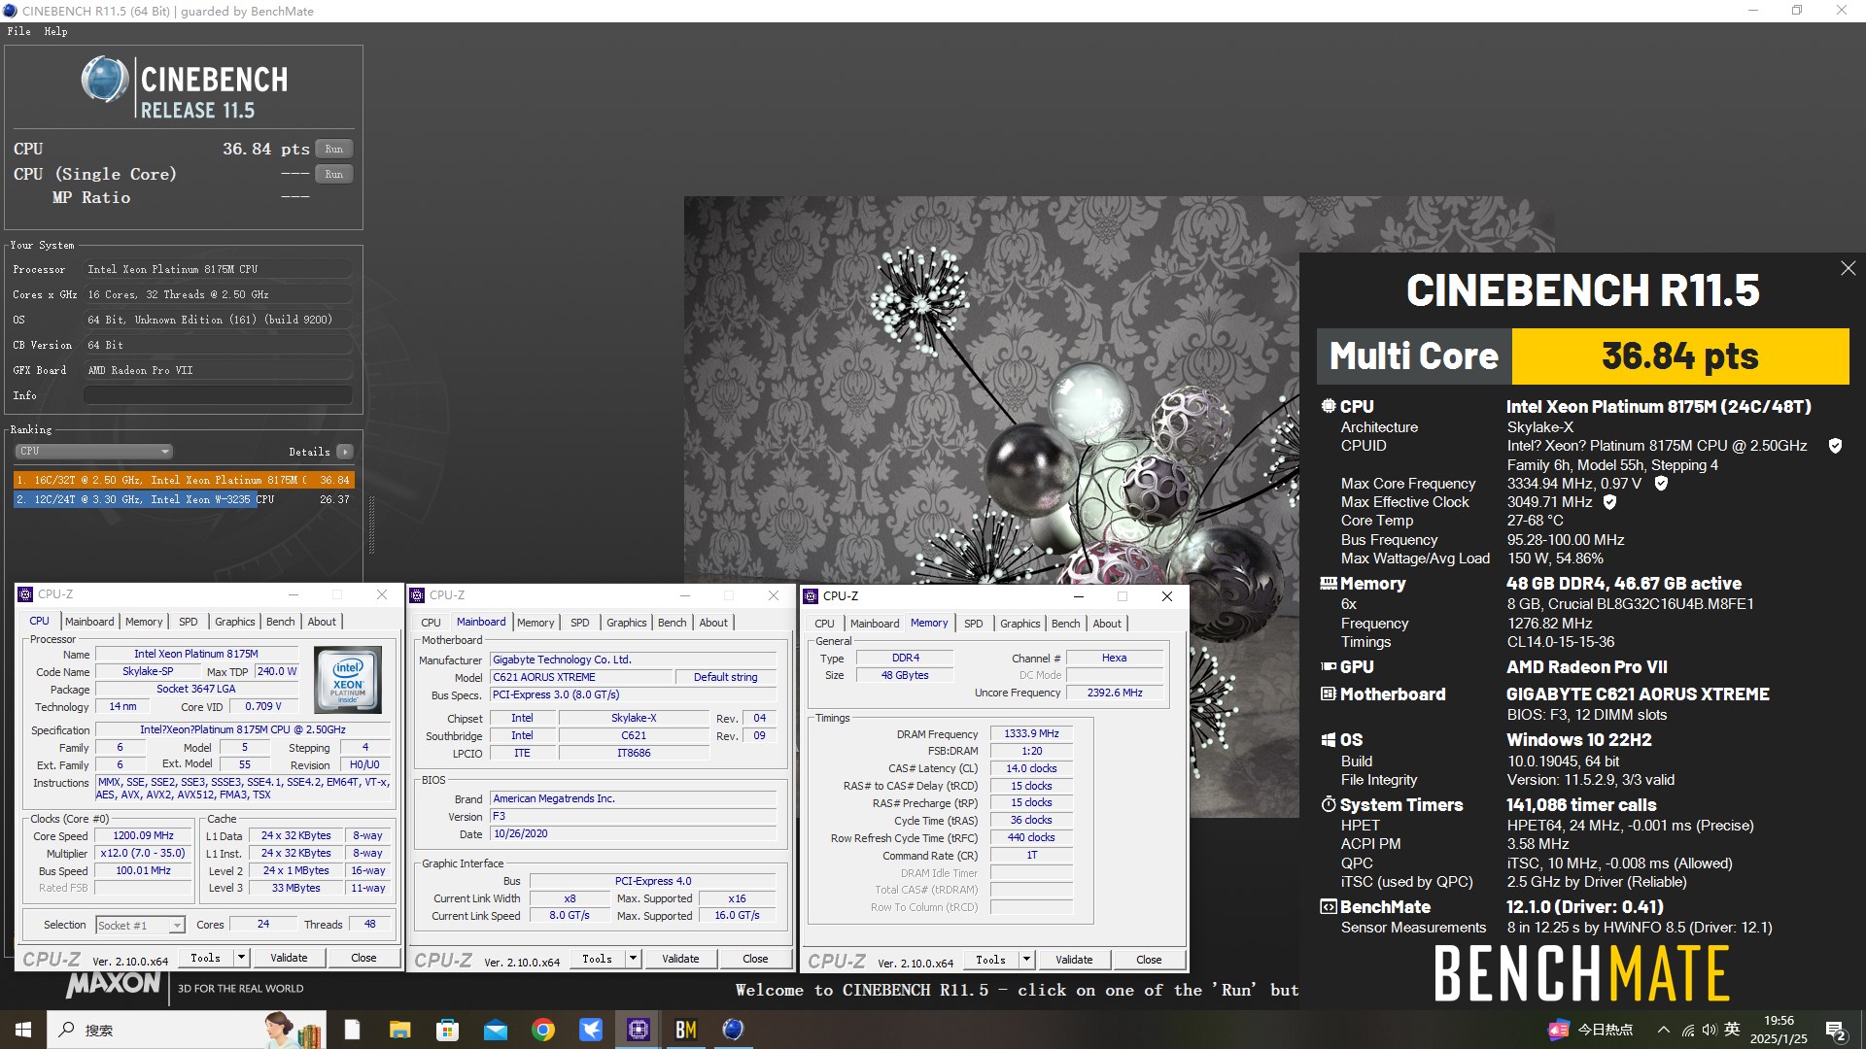
Task: Switch to BenchMate via taskbar BM icon
Action: pos(686,1030)
